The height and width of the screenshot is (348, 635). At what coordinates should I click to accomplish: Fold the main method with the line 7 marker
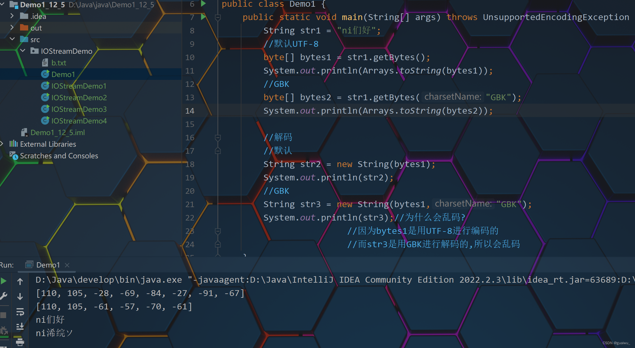click(218, 17)
